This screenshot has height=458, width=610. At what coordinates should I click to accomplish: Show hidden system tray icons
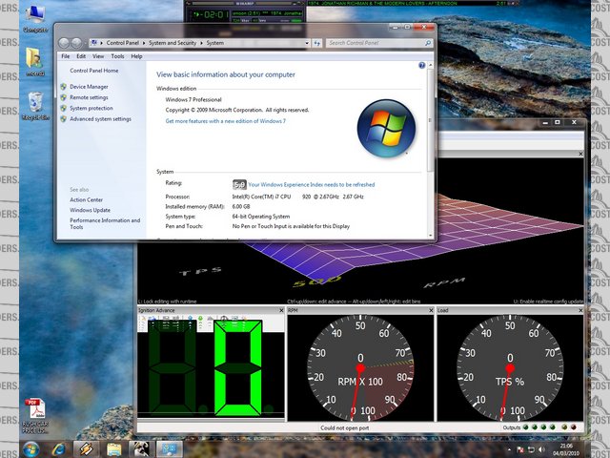click(509, 449)
